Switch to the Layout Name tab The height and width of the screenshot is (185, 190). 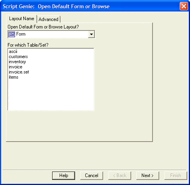tap(22, 19)
